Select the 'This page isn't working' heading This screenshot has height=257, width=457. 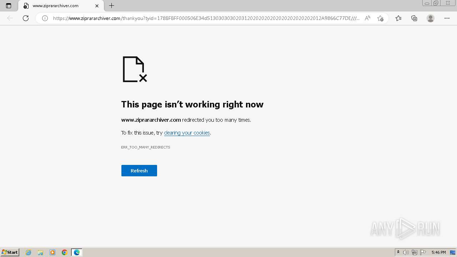[192, 104]
